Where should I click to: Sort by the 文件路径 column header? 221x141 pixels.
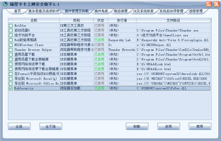point(173,20)
